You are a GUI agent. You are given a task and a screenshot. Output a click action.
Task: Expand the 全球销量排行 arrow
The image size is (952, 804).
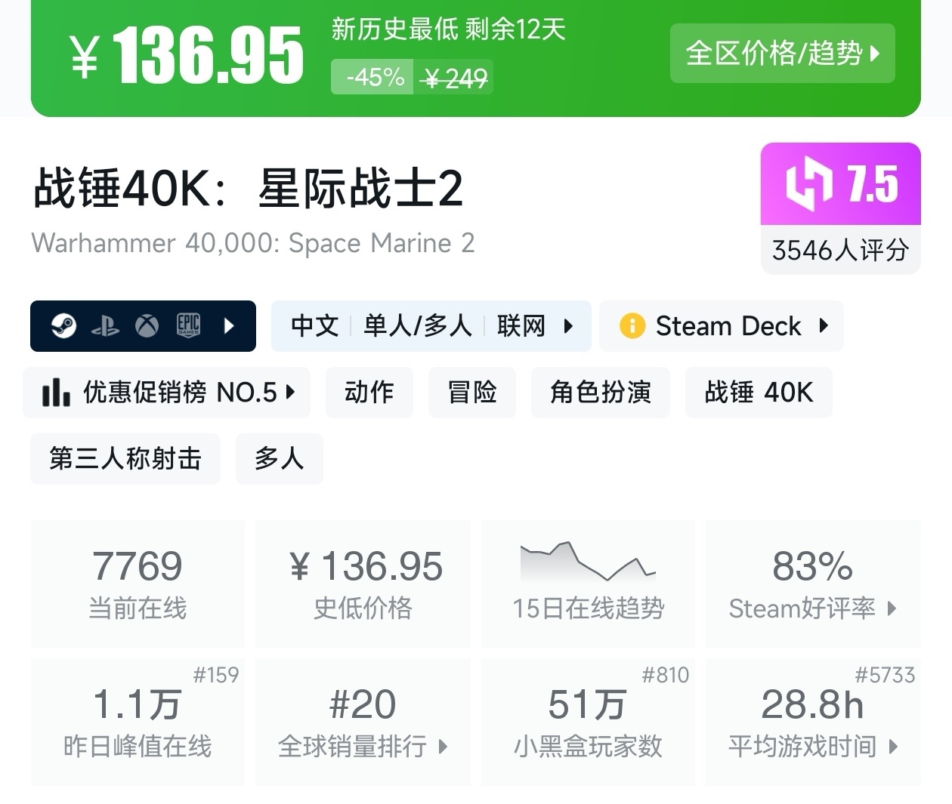443,747
